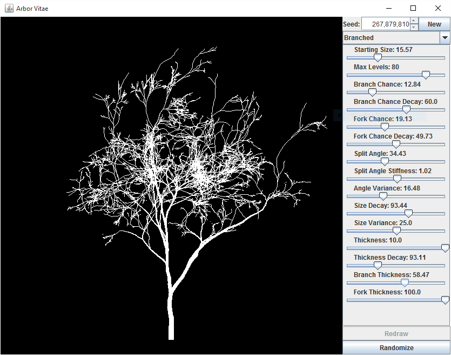Click the Java app icon in title bar
Screen dimensions: 451x355
(x=9, y=8)
